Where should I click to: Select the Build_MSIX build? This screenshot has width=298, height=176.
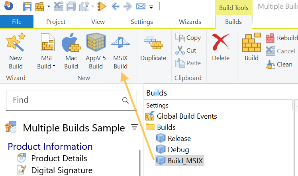pyautogui.click(x=180, y=160)
